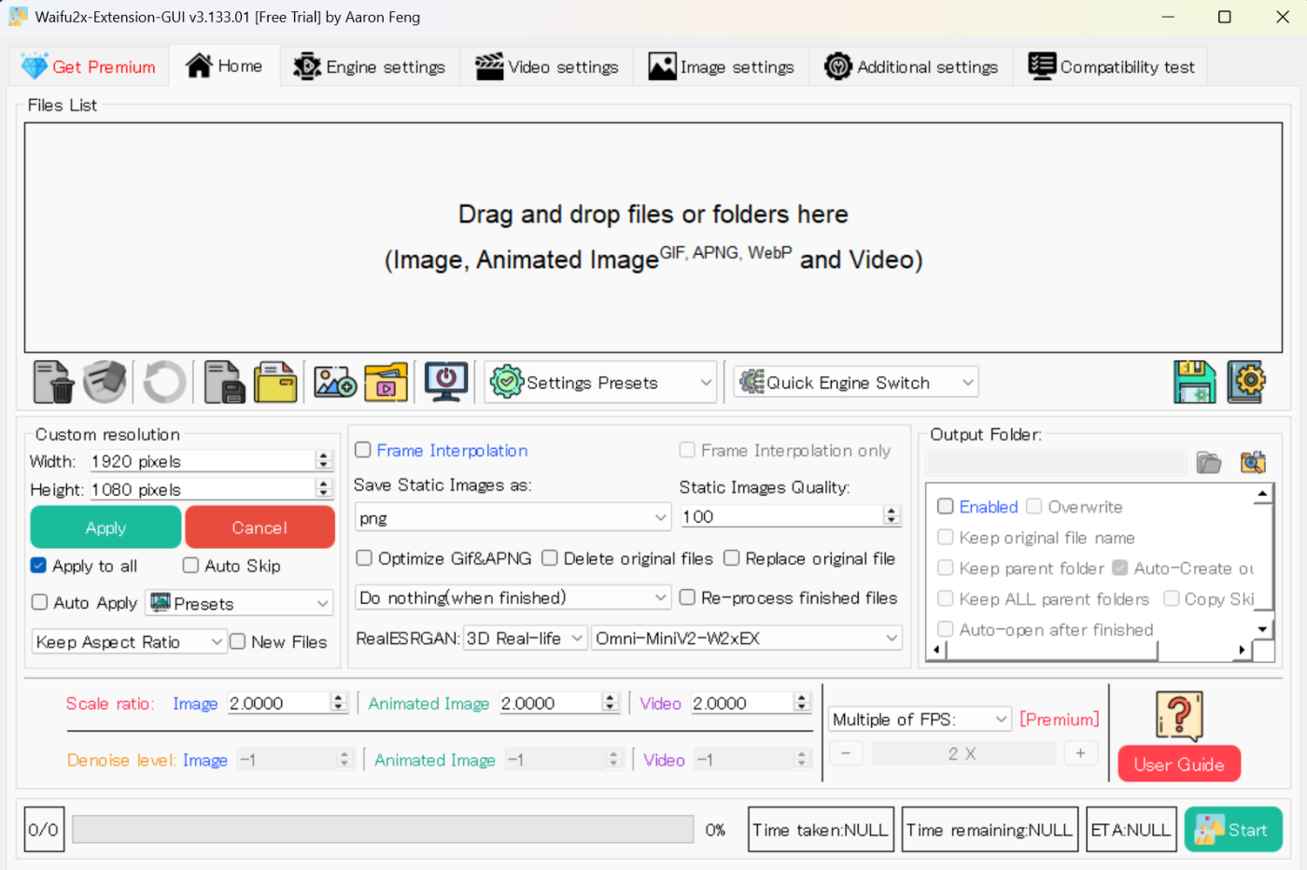
Task: Check the Auto Apply checkbox
Action: (39, 602)
